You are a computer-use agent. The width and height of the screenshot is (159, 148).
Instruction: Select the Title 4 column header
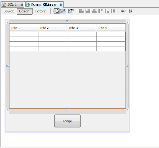point(111,28)
